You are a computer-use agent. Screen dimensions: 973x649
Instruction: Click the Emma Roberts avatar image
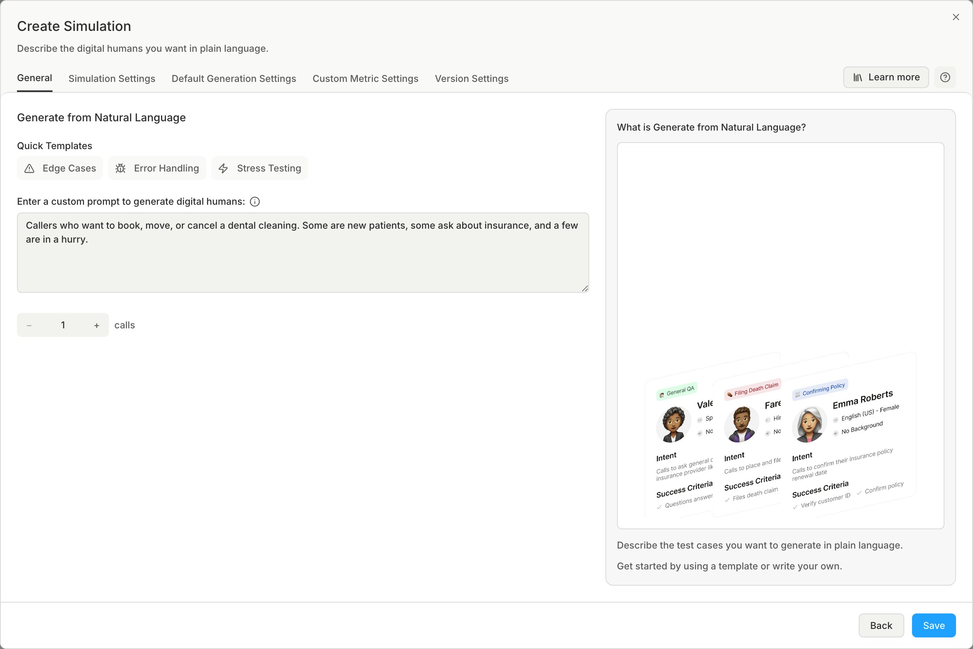coord(809,424)
